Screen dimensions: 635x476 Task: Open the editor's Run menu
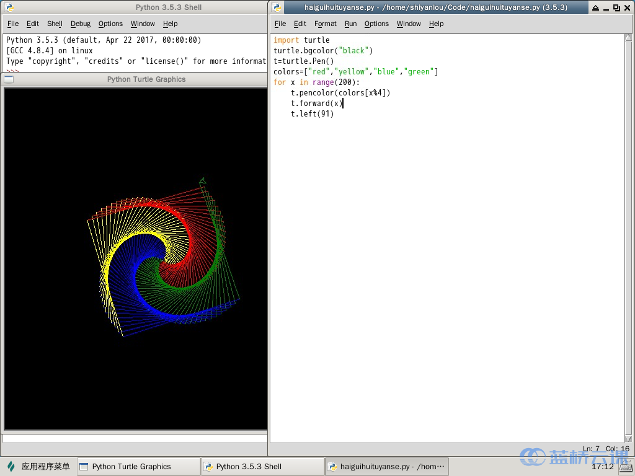click(x=350, y=24)
